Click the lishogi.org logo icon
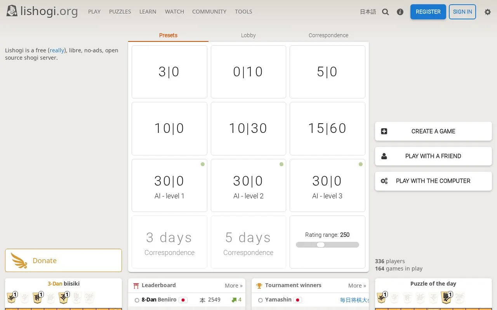The height and width of the screenshot is (310, 497). (12, 11)
